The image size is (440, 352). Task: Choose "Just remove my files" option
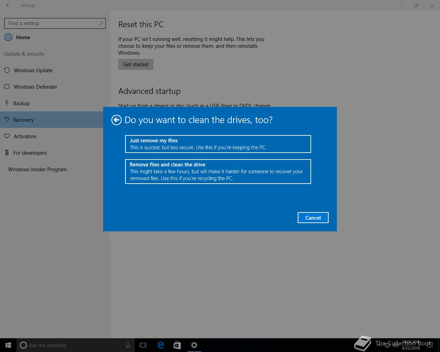point(218,144)
